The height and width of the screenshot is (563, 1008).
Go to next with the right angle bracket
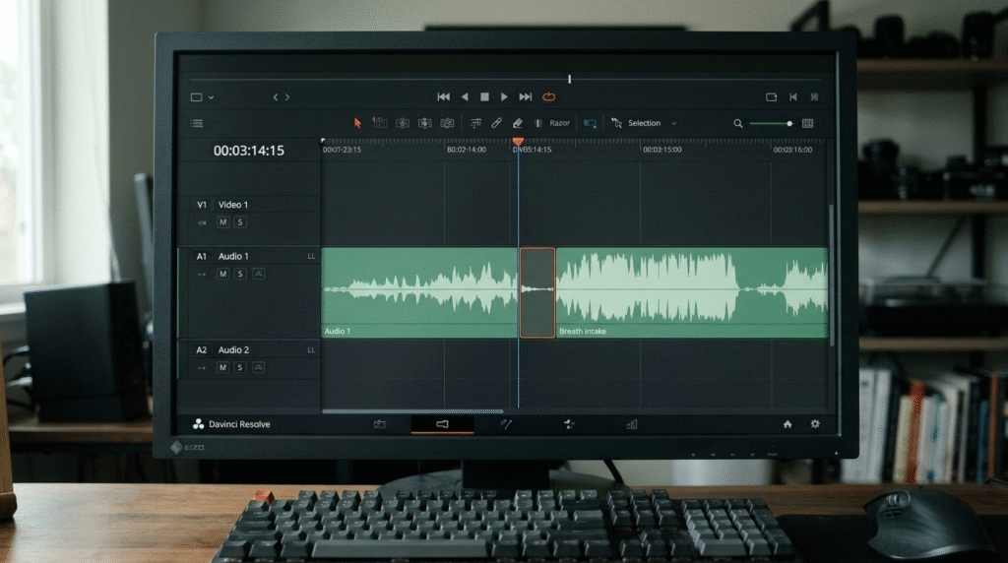[x=287, y=97]
